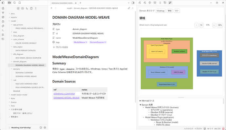Switch domain display to Mindmap mode

(160, 11)
